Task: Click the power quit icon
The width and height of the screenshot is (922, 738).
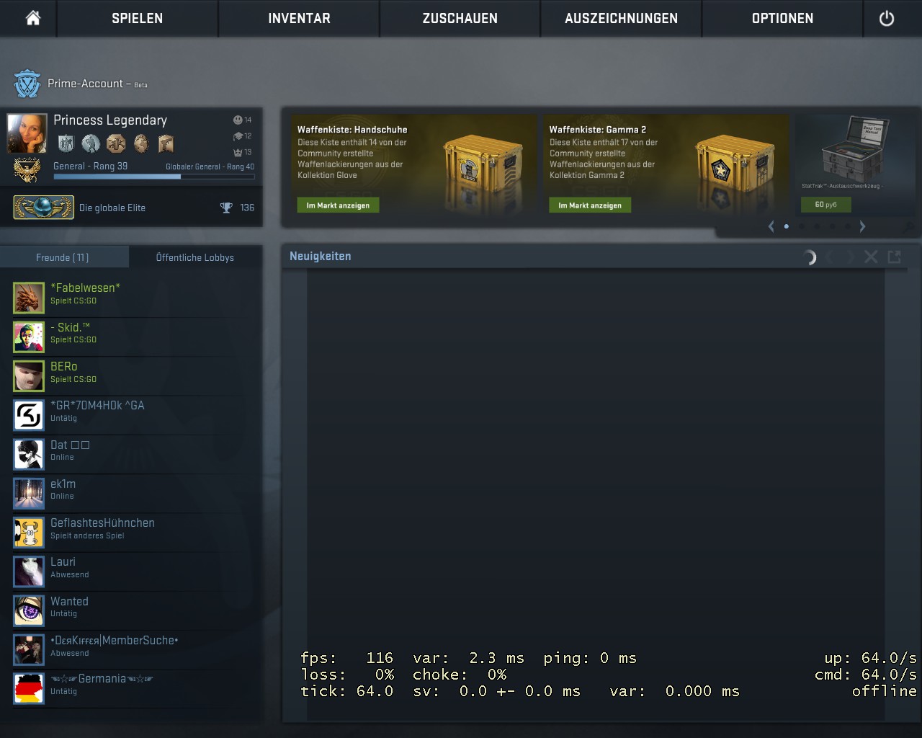Action: pos(887,18)
